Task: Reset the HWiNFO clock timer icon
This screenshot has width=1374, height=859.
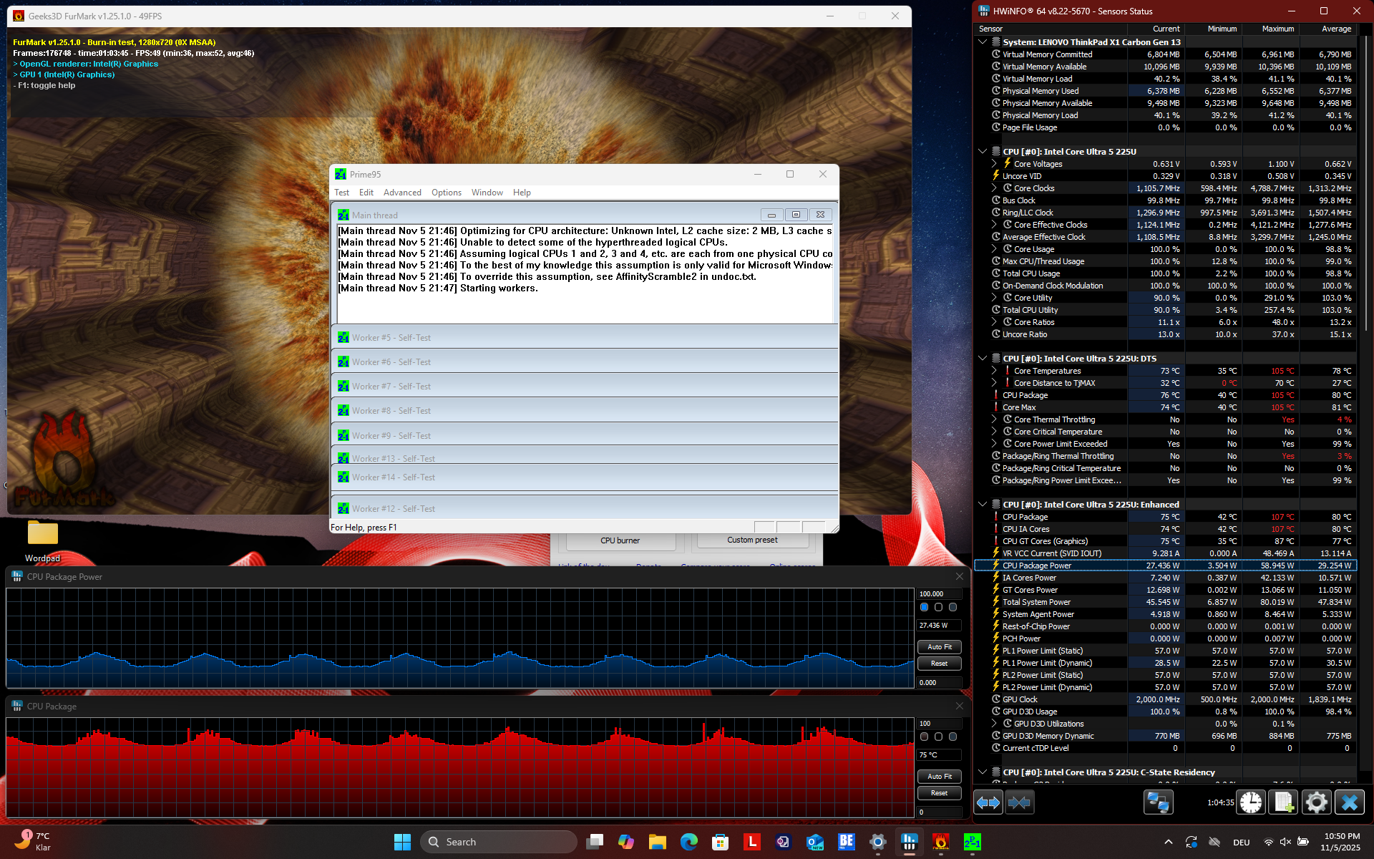Action: 1250,802
